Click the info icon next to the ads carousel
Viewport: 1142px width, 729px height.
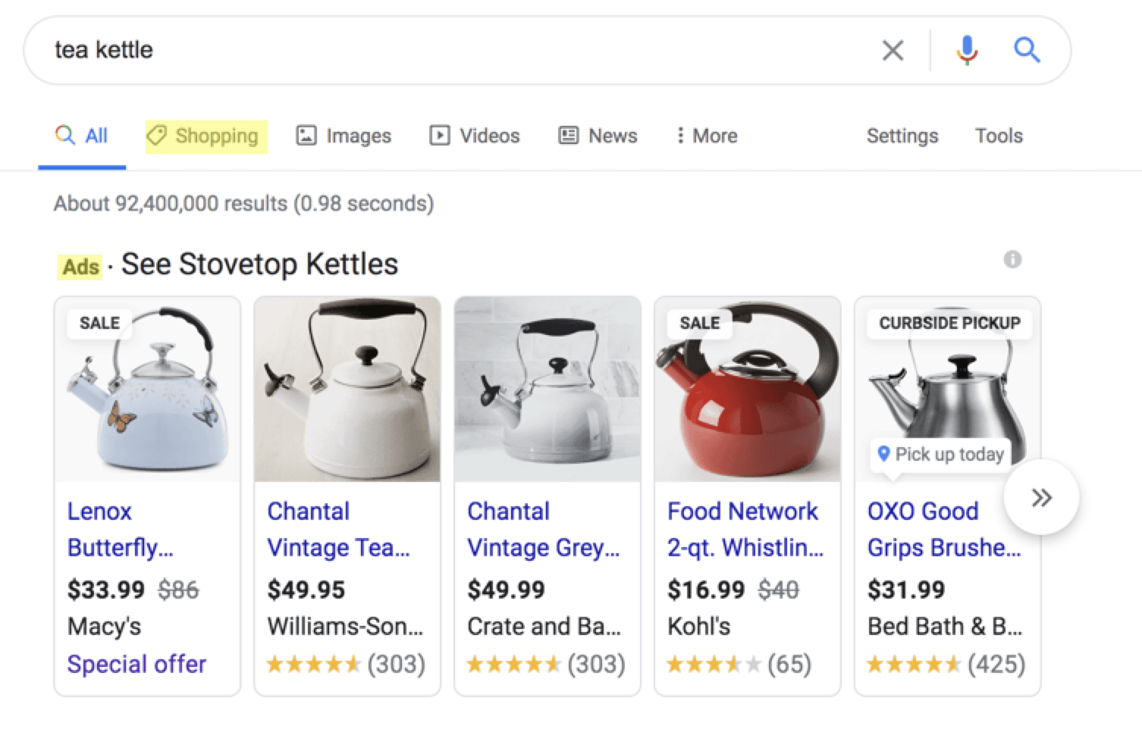click(1012, 260)
